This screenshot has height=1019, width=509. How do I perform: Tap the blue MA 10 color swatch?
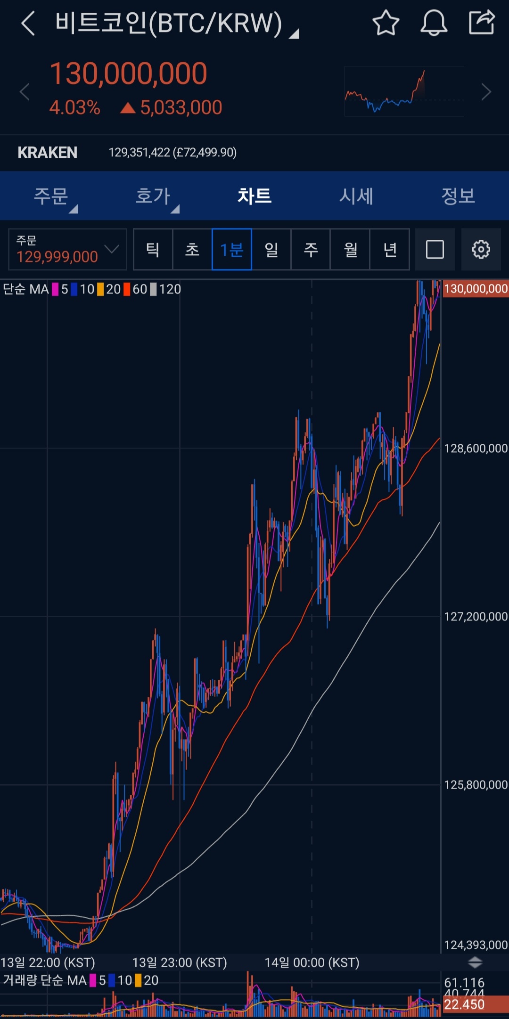pos(74,289)
